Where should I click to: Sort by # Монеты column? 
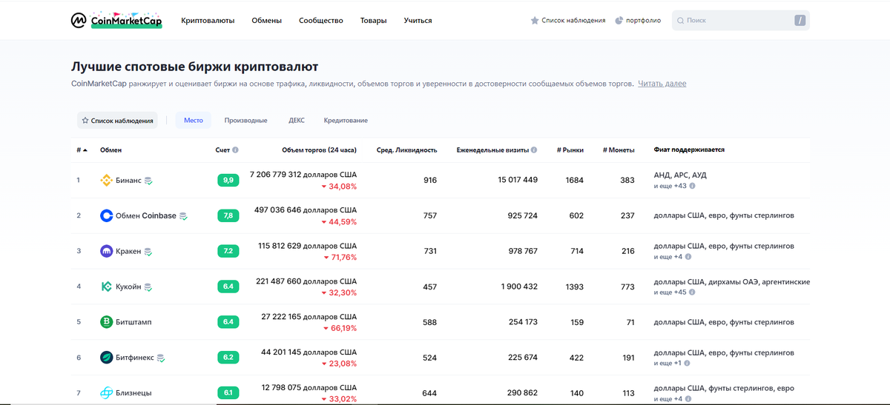pos(619,150)
